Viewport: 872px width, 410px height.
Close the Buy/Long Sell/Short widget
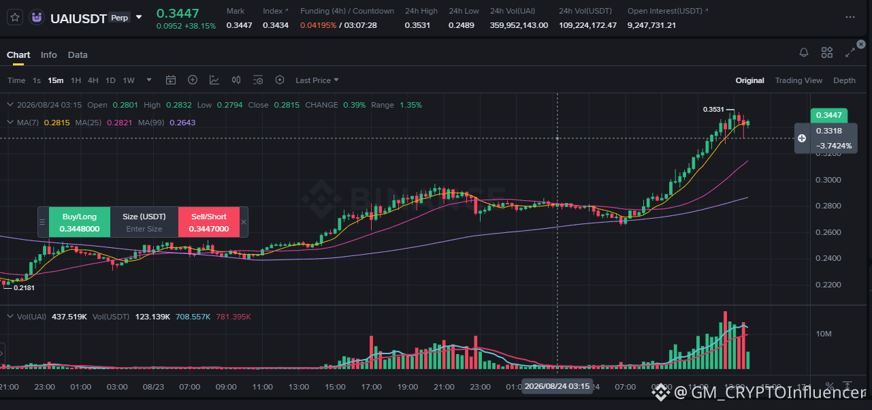pyautogui.click(x=244, y=222)
